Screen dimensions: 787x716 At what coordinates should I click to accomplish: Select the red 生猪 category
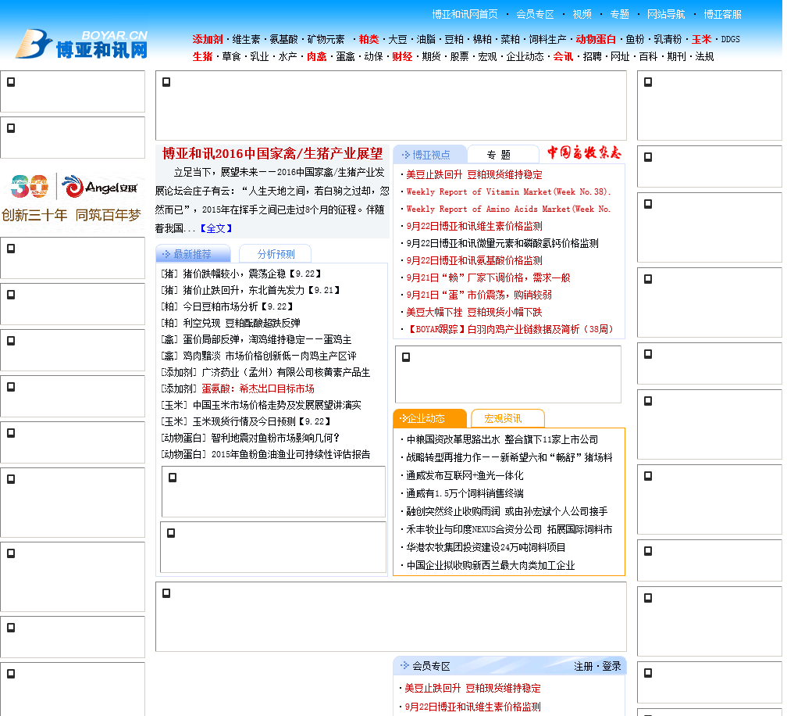point(202,56)
